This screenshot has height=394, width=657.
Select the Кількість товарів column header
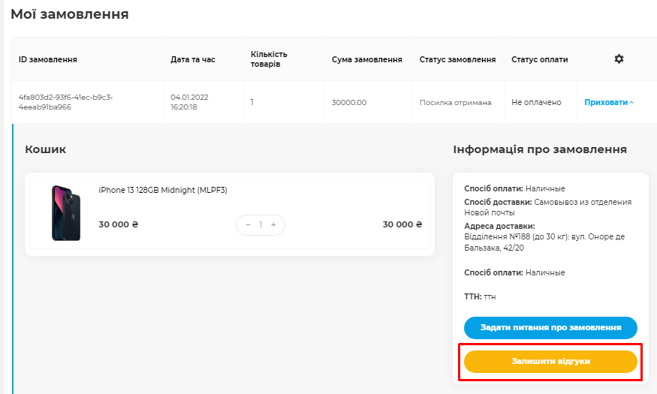tap(269, 59)
